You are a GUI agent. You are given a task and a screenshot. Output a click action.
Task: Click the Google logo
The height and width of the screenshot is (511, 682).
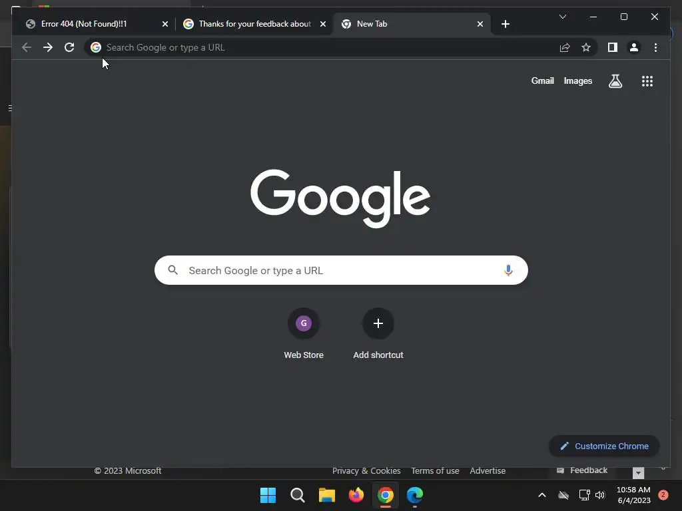(340, 198)
